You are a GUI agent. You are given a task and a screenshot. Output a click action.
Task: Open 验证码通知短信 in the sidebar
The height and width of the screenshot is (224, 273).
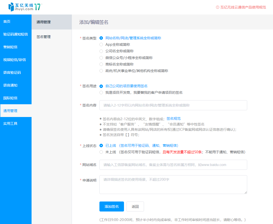[x=16, y=34]
